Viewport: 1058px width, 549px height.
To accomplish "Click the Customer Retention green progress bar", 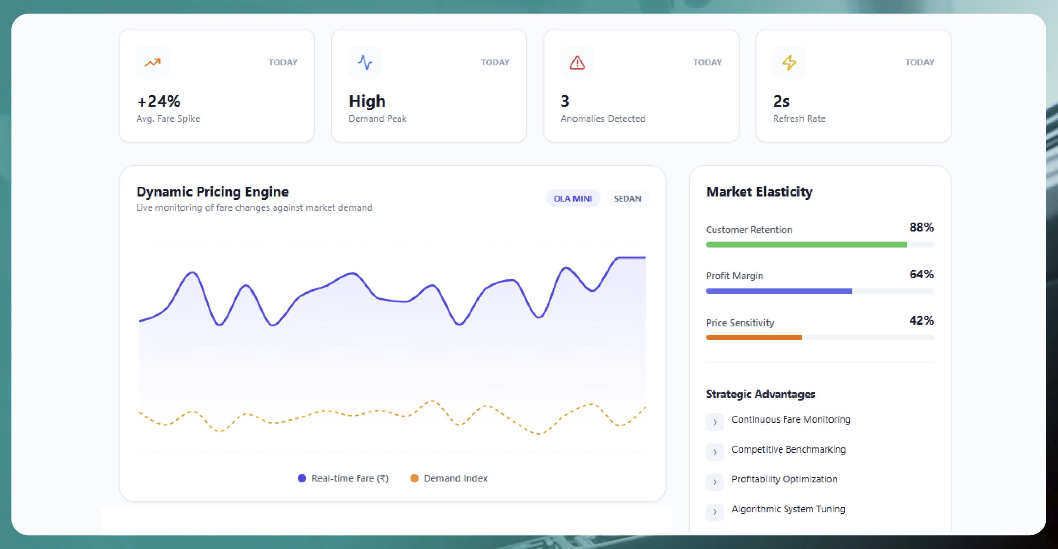I will pyautogui.click(x=806, y=245).
